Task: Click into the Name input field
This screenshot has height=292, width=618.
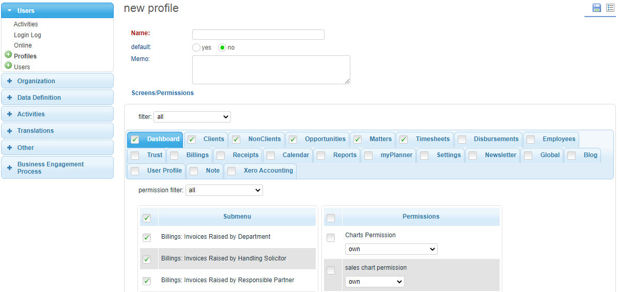Action: [258, 35]
